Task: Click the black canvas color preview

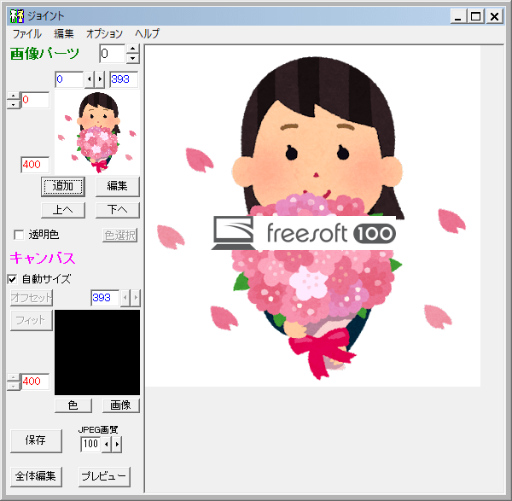Action: pyautogui.click(x=97, y=352)
